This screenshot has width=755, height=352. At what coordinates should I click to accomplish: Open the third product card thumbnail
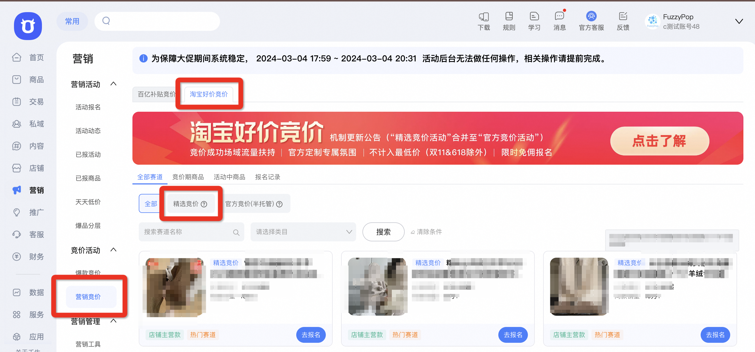click(579, 287)
